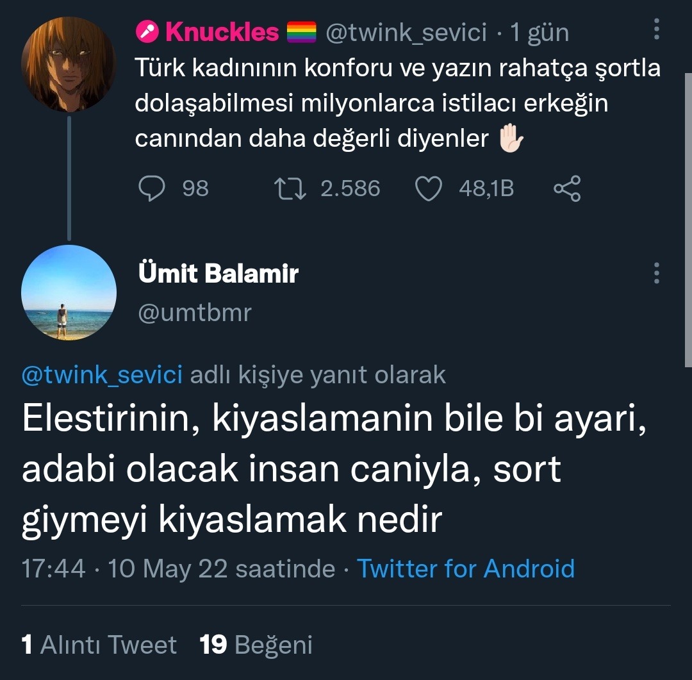Click the Twitter for Android source link
692x680 pixels.
465,568
